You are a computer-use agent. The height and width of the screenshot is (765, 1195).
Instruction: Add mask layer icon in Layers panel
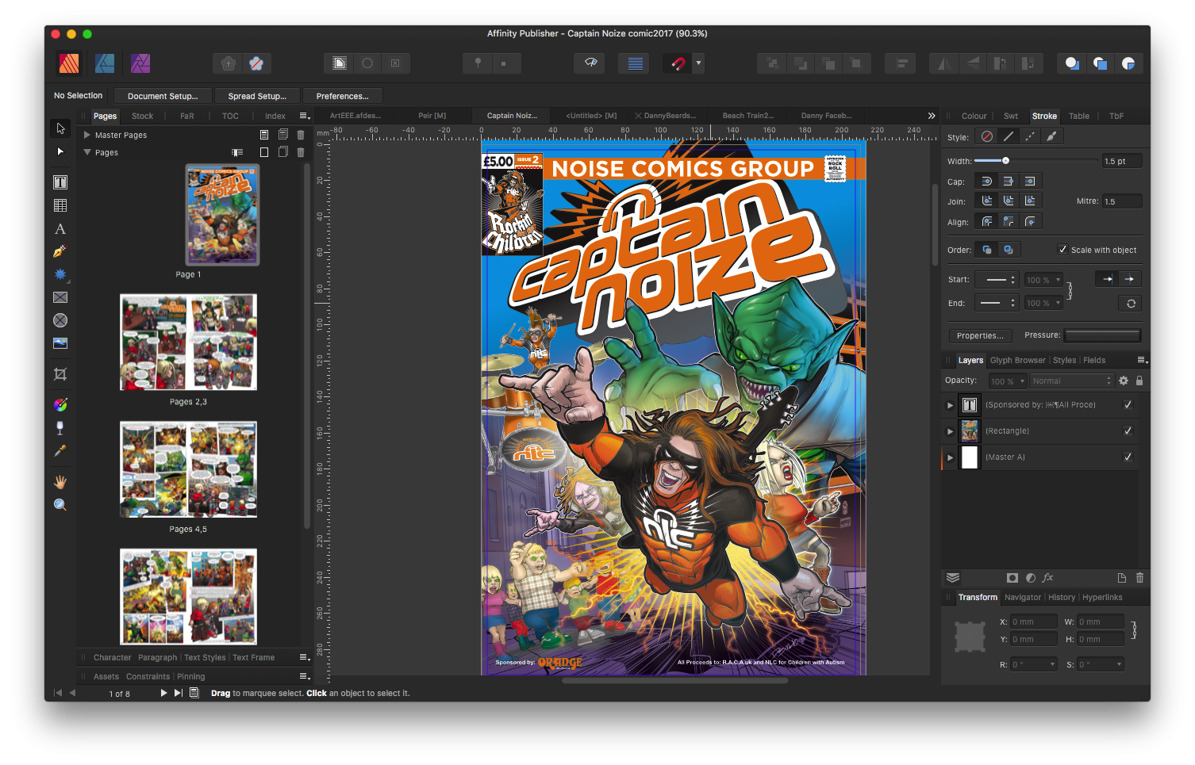[1012, 578]
